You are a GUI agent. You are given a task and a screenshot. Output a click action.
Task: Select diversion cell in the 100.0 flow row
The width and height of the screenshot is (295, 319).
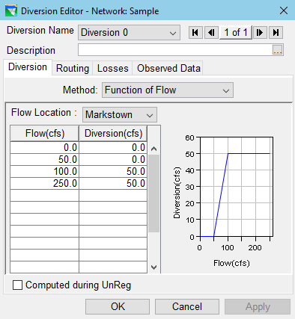pyautogui.click(x=113, y=171)
